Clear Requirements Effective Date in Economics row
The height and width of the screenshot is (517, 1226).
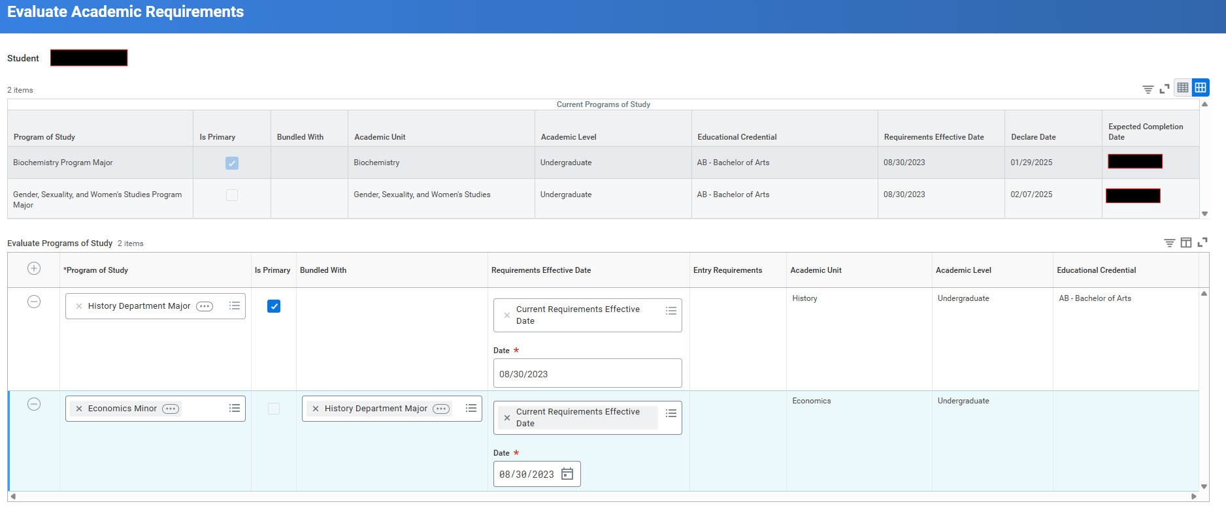(x=507, y=418)
